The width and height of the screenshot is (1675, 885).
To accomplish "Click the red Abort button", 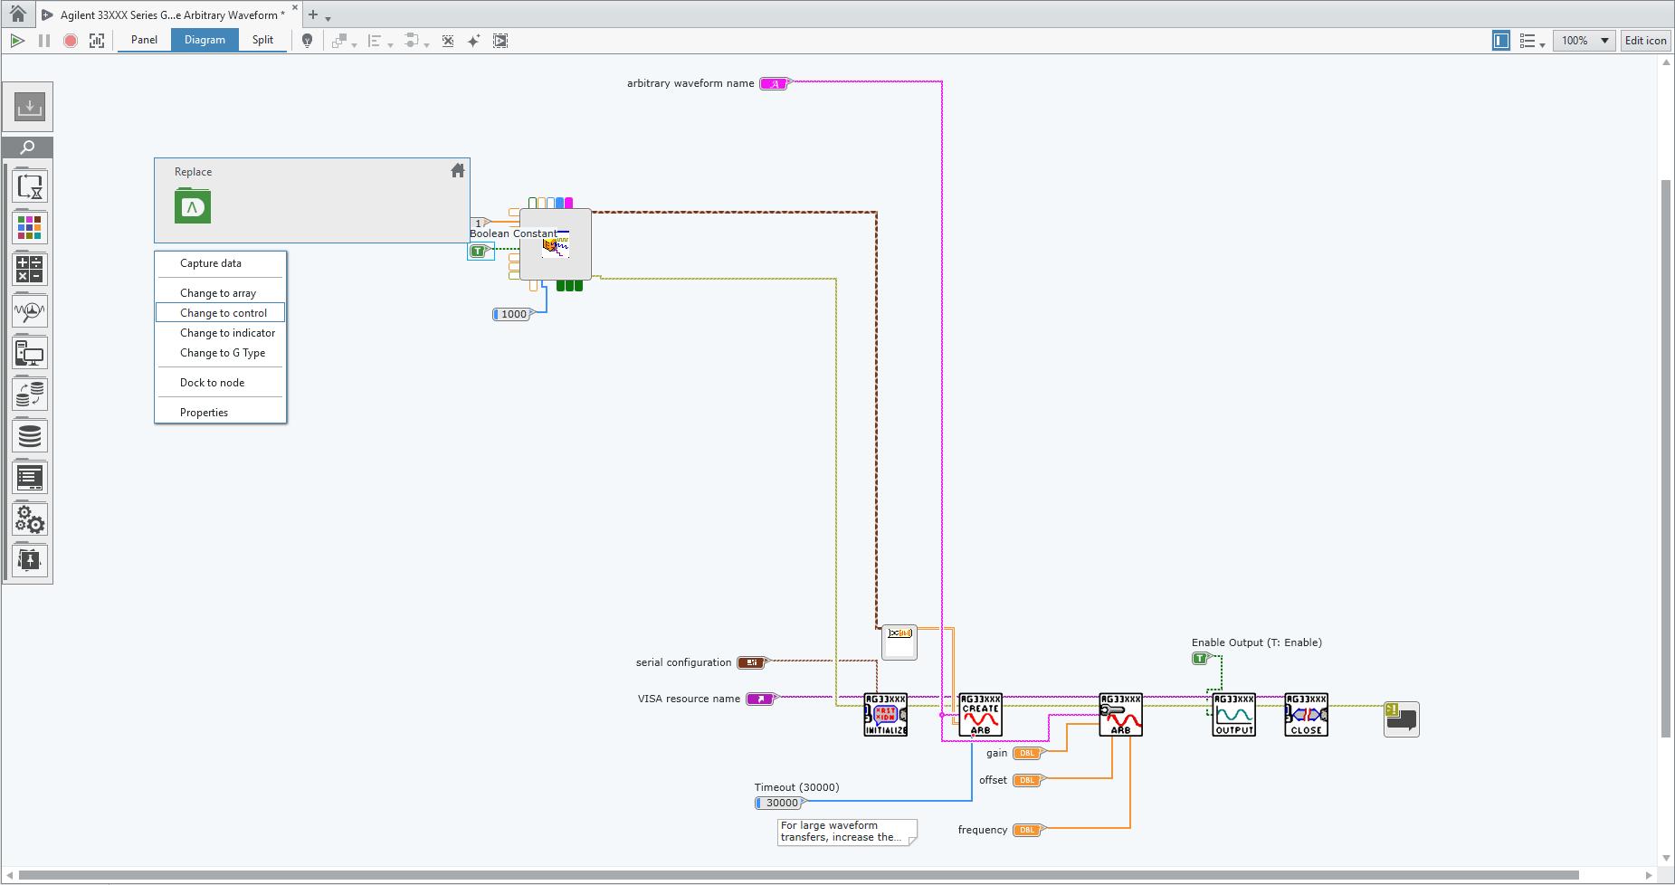I will [70, 41].
